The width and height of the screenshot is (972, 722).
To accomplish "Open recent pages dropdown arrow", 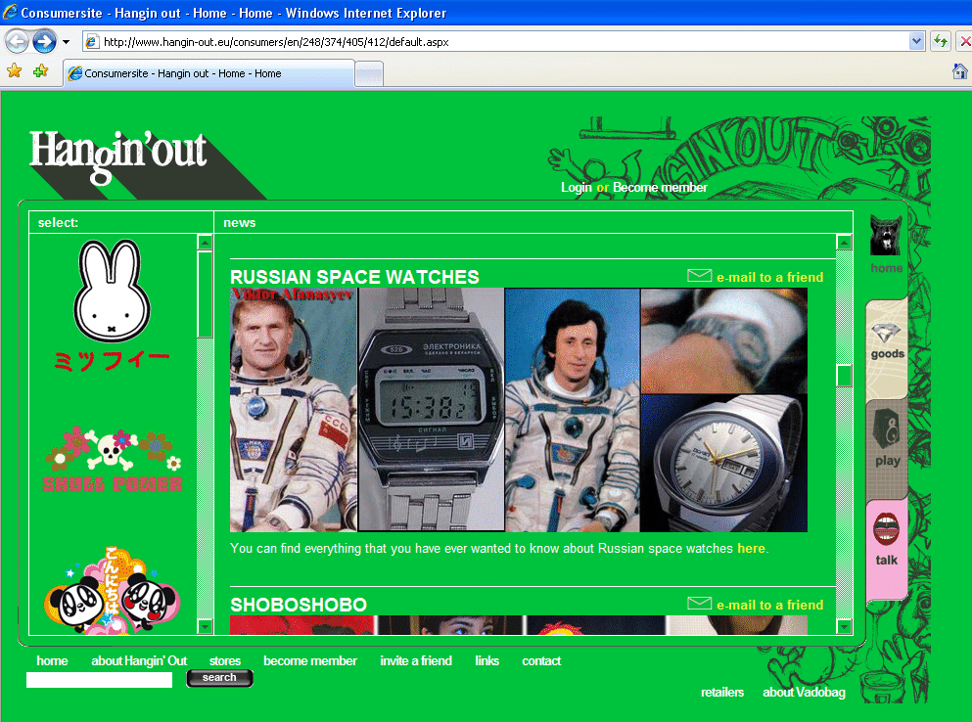I will [x=66, y=42].
